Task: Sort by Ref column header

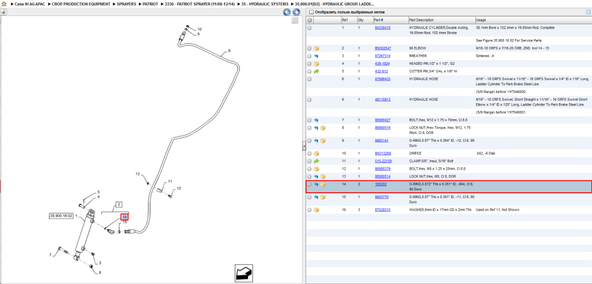Action: [x=348, y=20]
